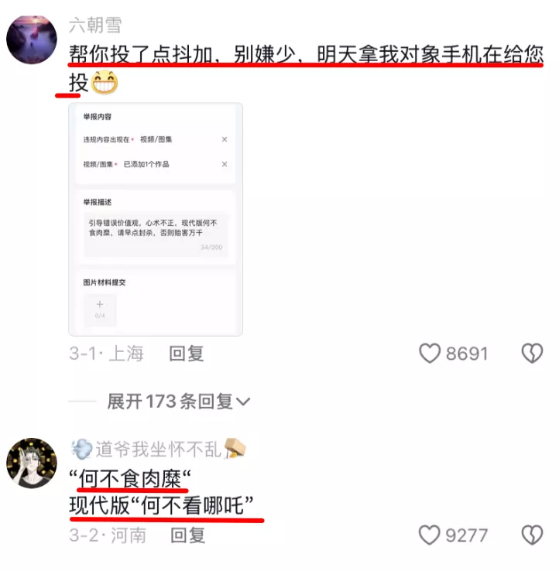Open the username 道爷我坐怀不乱

[x=158, y=449]
